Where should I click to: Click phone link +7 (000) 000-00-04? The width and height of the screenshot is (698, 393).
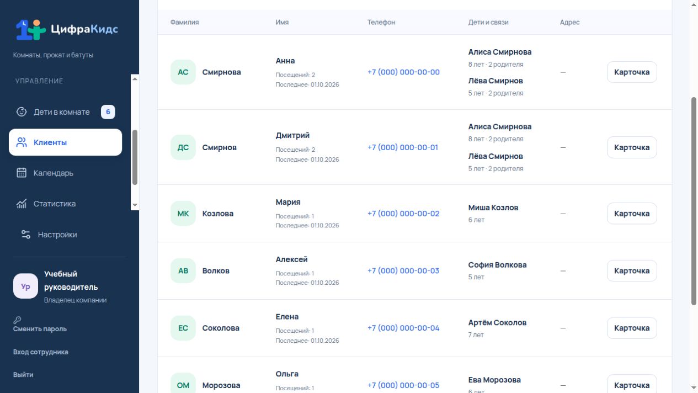coord(403,328)
